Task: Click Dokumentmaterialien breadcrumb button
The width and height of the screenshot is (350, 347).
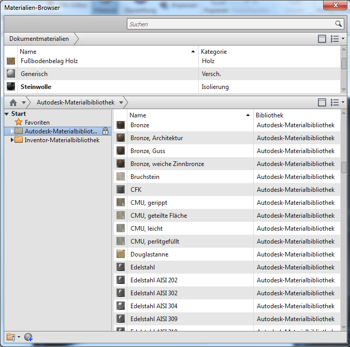Action: (x=39, y=39)
